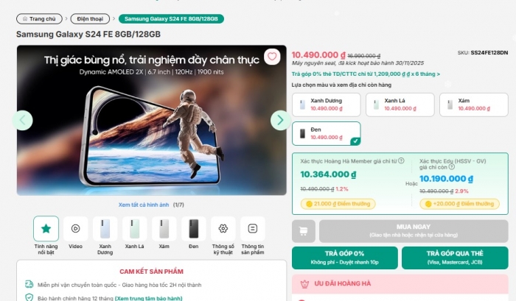Click the help icon beside Hoàng Hà Member price

[x=401, y=160]
